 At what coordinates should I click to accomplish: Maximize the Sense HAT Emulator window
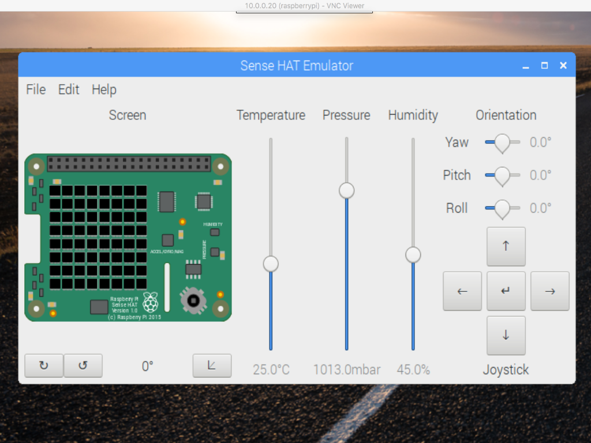(x=544, y=66)
